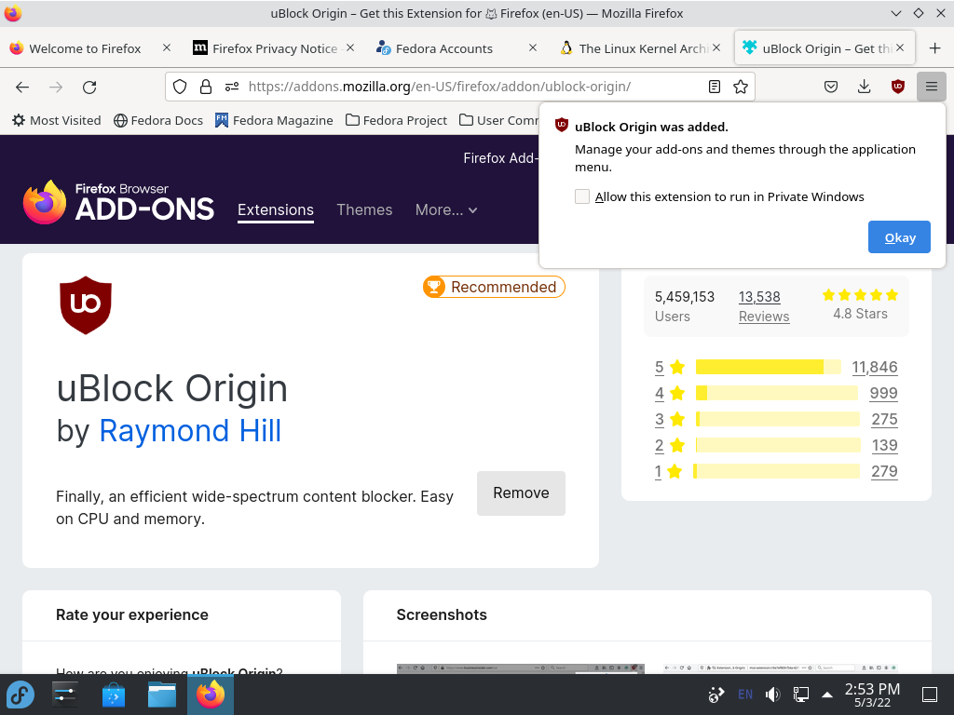
Task: Close the Welcome to Firefox tab
Action: pos(167,47)
